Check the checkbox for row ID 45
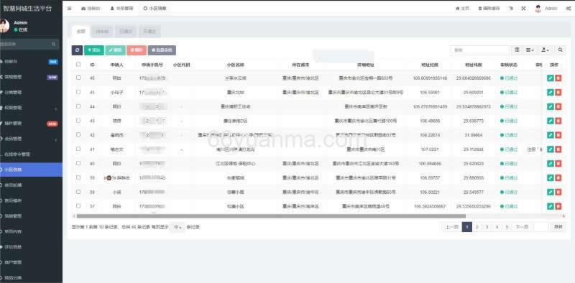The height and width of the screenshot is (283, 575). [x=78, y=92]
